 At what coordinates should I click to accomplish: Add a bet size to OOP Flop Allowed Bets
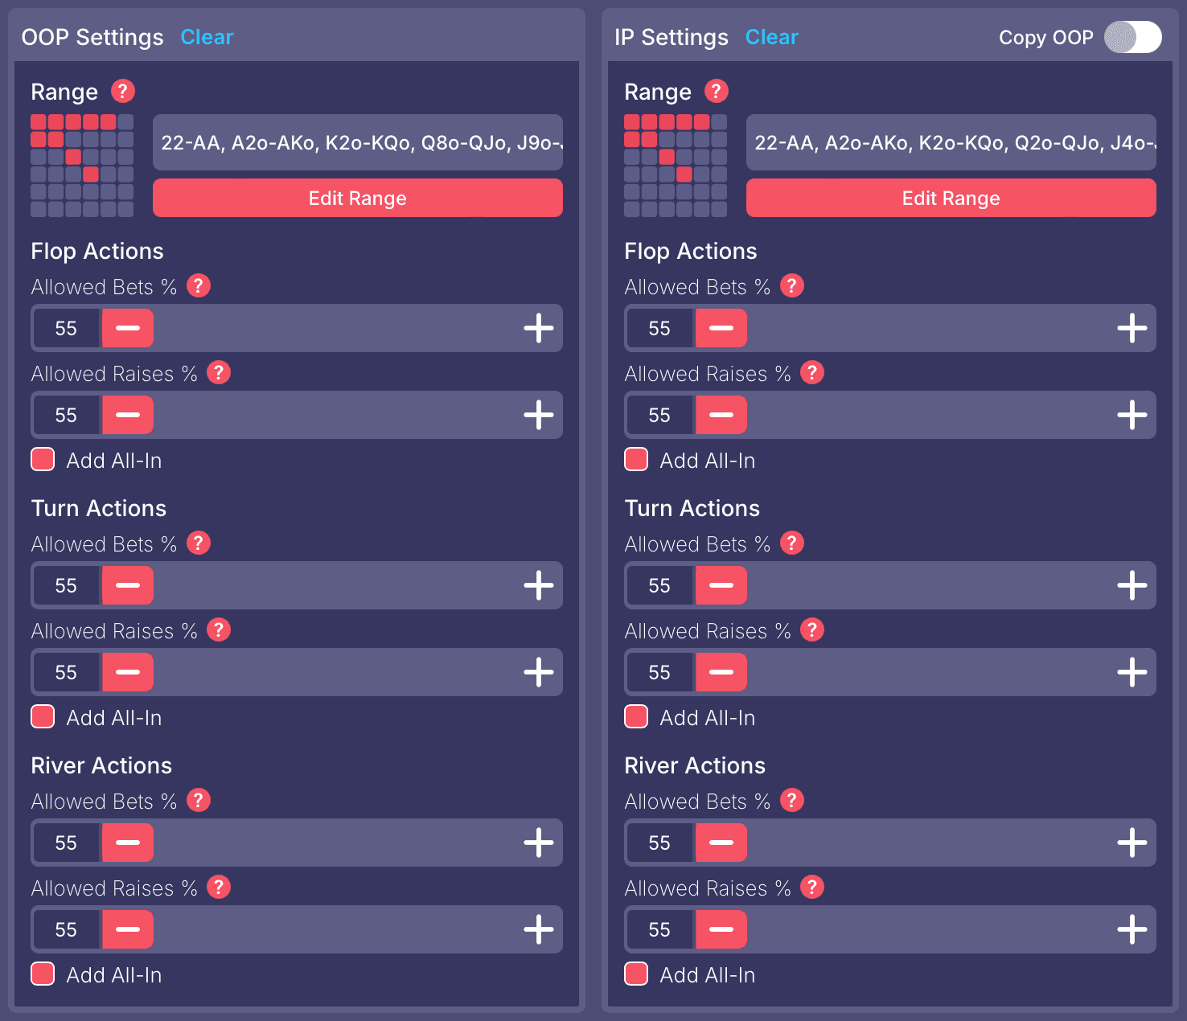click(x=538, y=328)
